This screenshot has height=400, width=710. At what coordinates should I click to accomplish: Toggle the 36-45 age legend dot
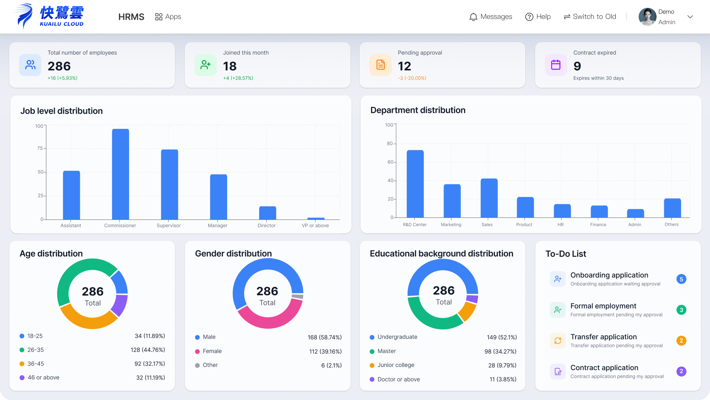(22, 364)
